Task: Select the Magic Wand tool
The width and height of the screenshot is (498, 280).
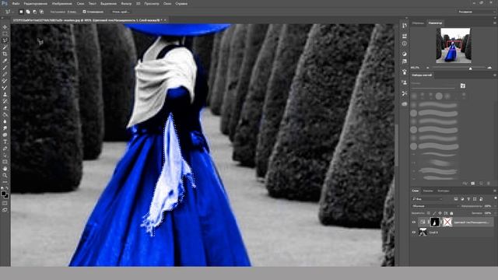Action: tap(5, 47)
